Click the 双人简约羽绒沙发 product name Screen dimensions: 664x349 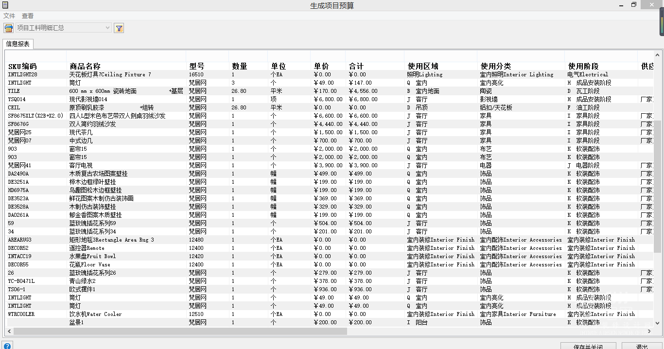click(93, 124)
